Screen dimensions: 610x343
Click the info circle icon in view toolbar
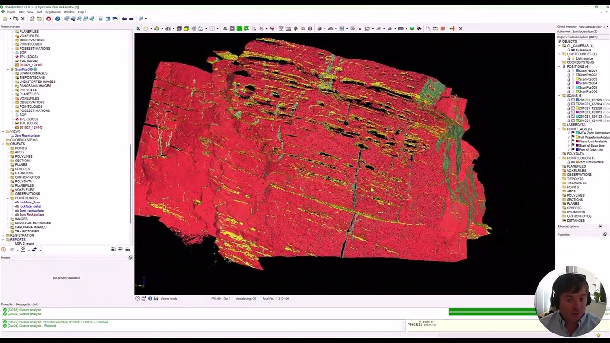coord(310,29)
